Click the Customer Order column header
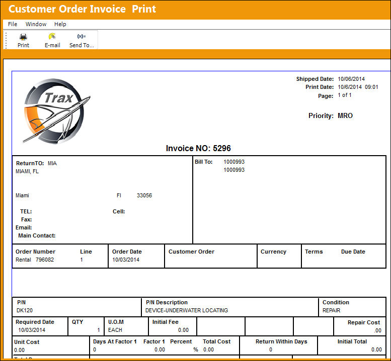The height and width of the screenshot is (361, 391). [191, 252]
